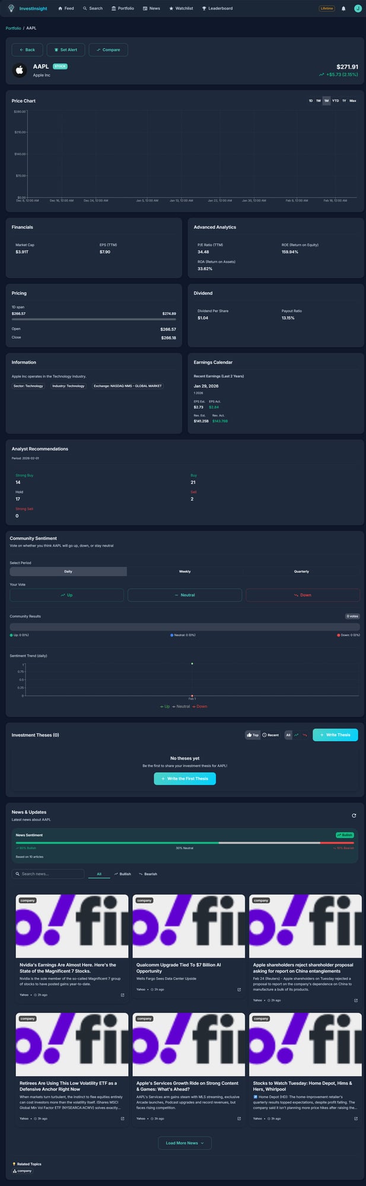Select Max chart range
This screenshot has height=1186, width=366.
(x=353, y=101)
